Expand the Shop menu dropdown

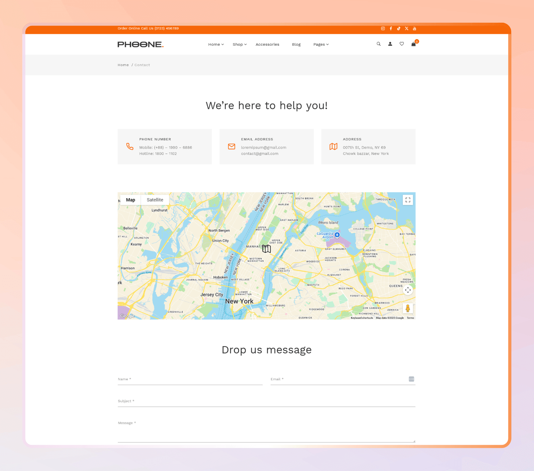click(x=240, y=44)
